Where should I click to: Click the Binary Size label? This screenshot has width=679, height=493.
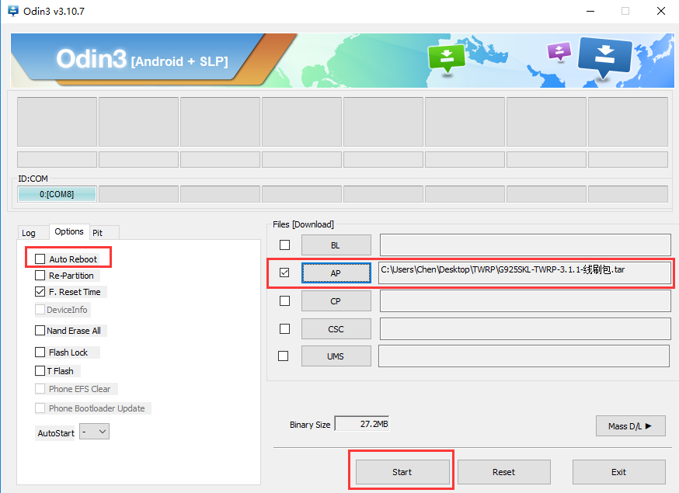(x=310, y=425)
